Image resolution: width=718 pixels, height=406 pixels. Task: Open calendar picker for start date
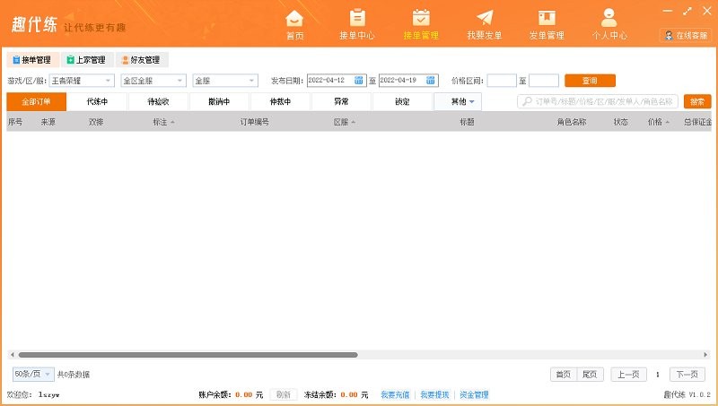[359, 81]
